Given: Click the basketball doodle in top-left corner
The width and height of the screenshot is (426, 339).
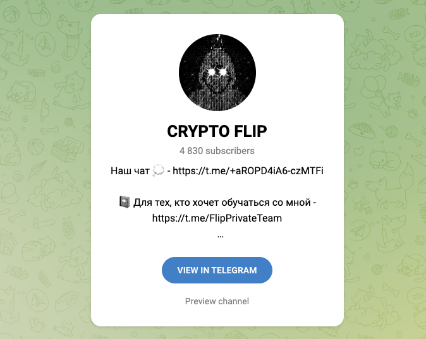Looking at the screenshot, I should click(x=11, y=15).
